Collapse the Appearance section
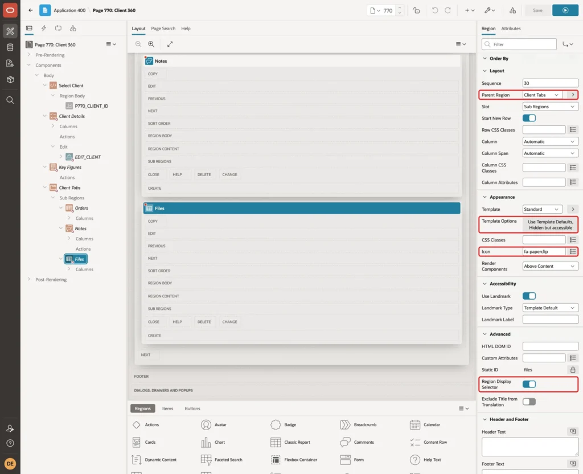This screenshot has width=583, height=474. tap(485, 197)
